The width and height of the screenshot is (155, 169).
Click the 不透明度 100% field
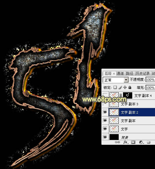150,80
